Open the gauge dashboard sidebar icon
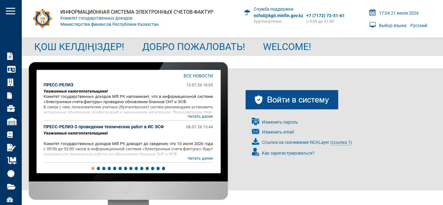 point(10,200)
